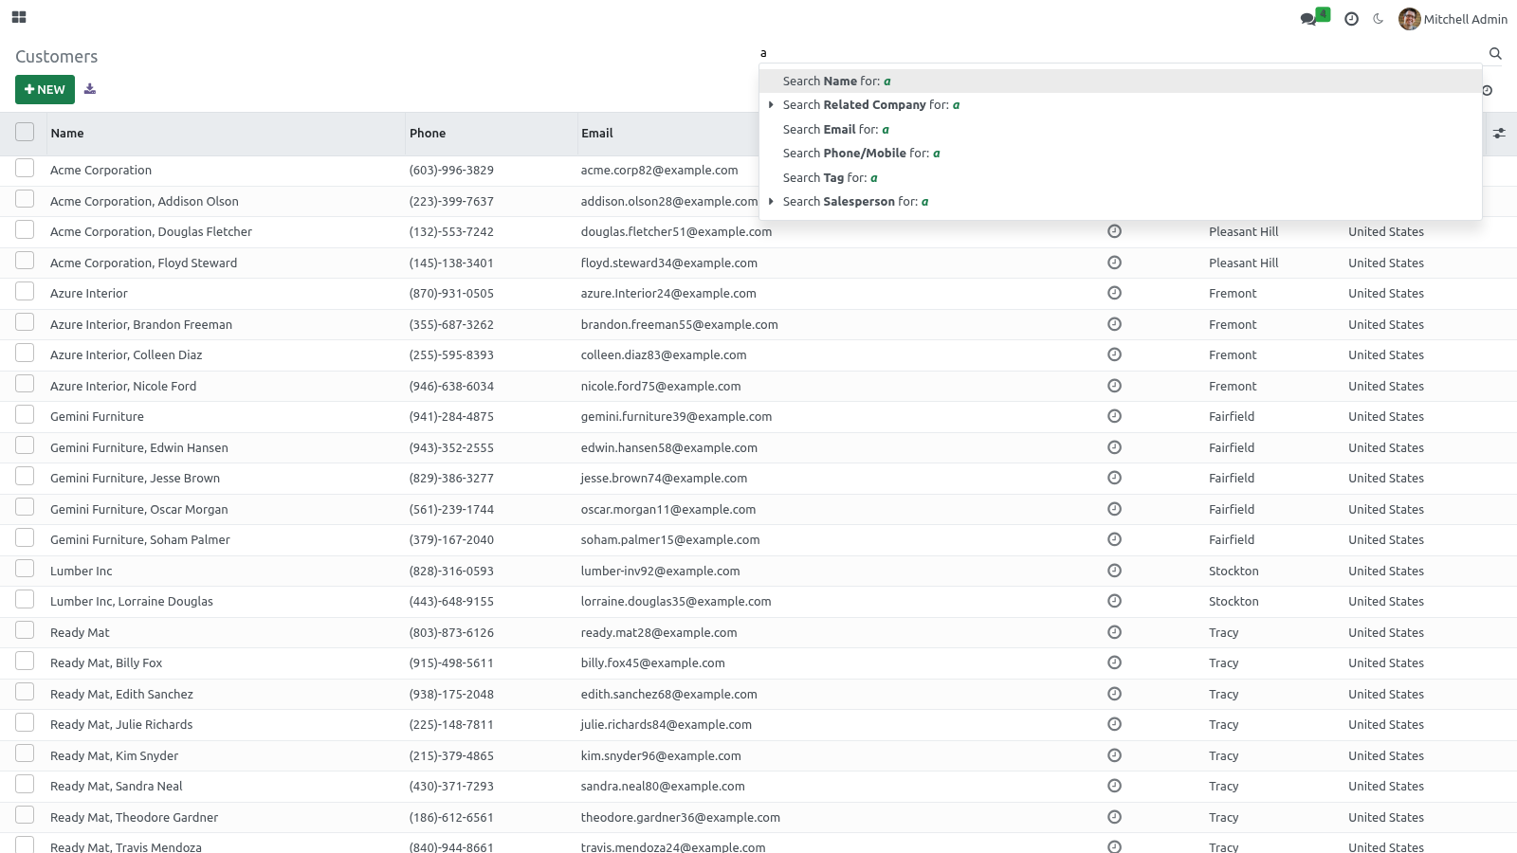The image size is (1517, 853).
Task: Open the main apps menu icon
Action: 19,17
